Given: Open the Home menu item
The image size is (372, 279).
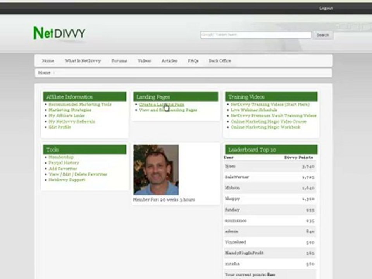Looking at the screenshot, I should (x=48, y=61).
